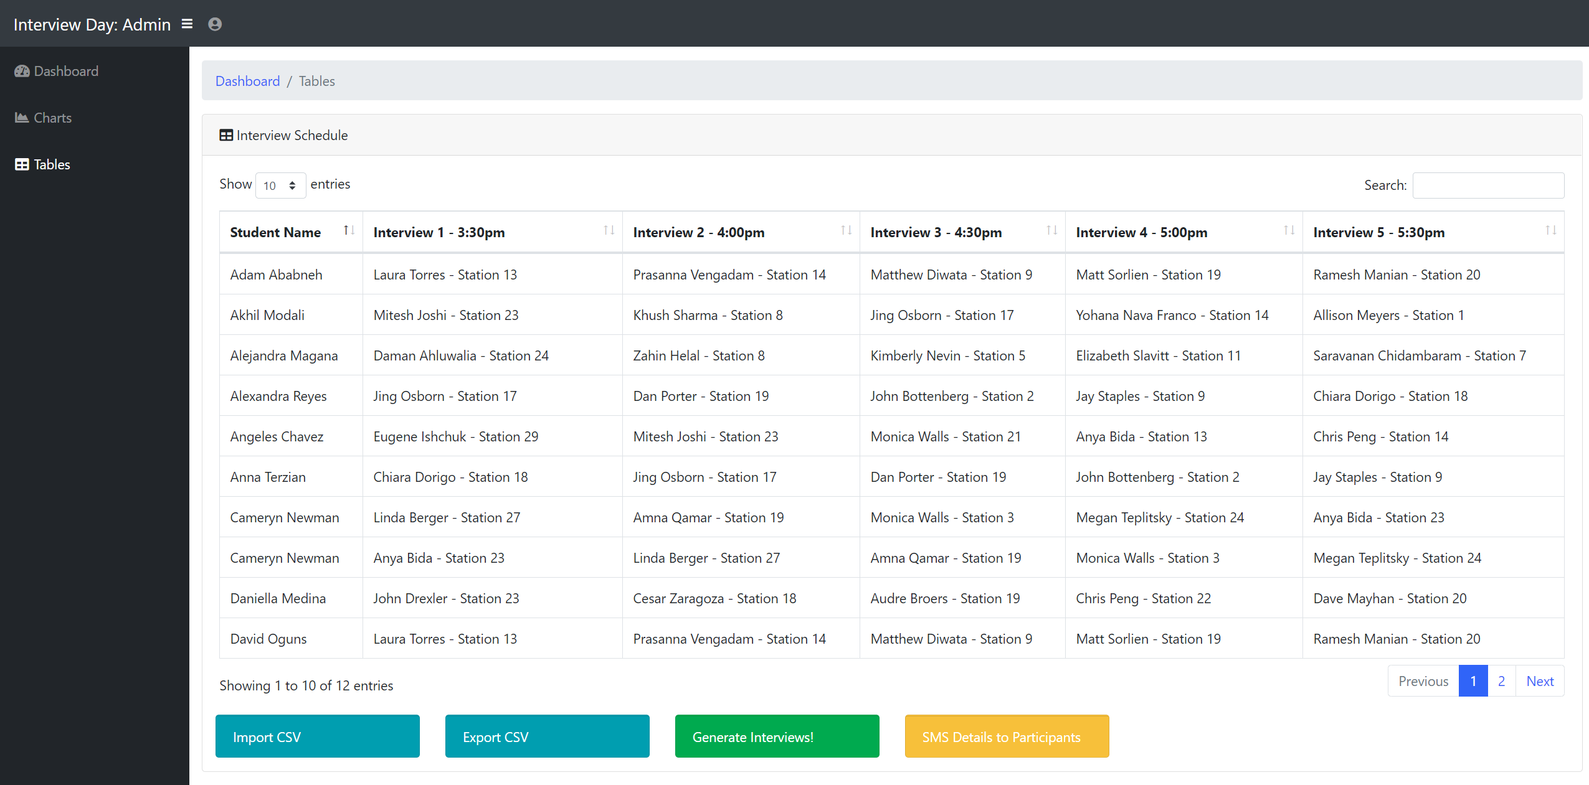
Task: Open the user account icon menu
Action: [215, 24]
